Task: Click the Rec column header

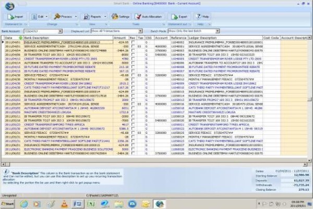Action: coord(133,38)
